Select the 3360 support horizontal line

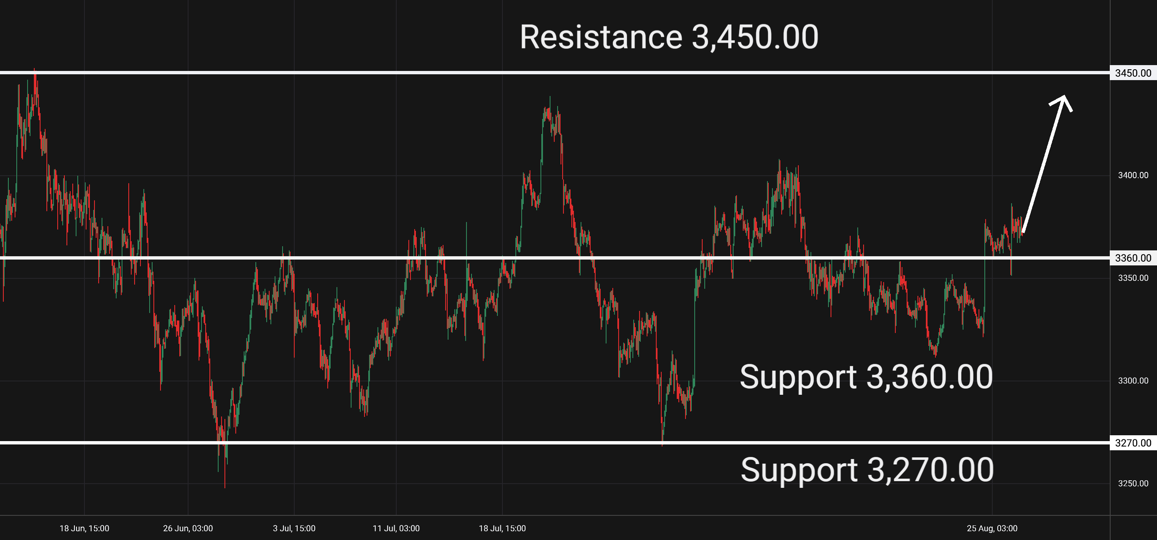coord(555,258)
